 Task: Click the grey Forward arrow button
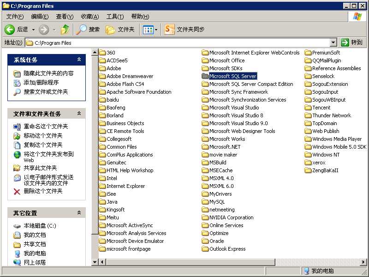click(x=44, y=30)
